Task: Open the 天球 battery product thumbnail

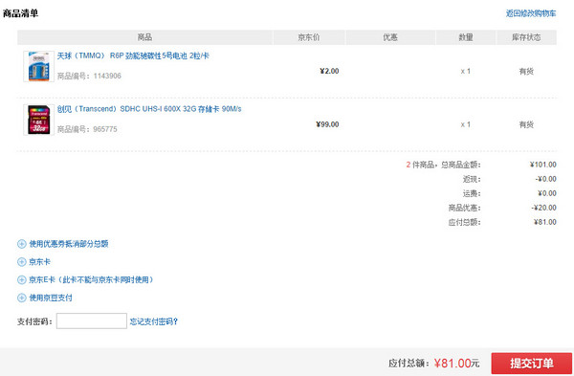Action: coord(39,66)
